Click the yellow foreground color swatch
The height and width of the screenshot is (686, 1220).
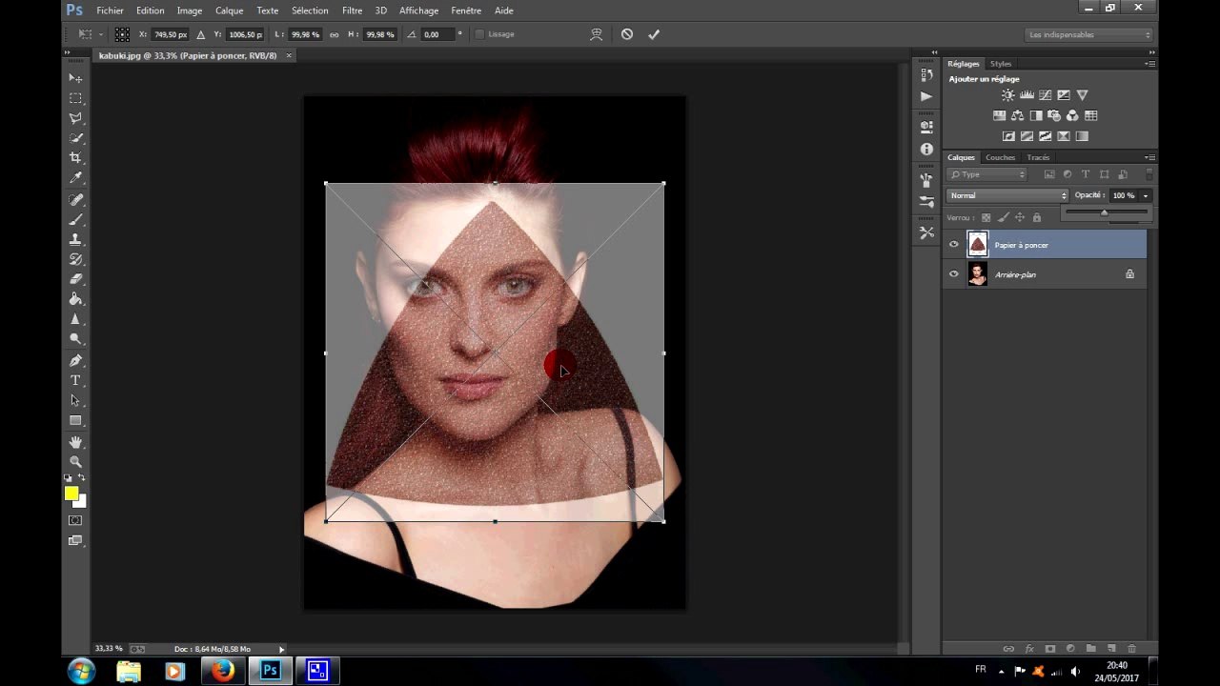point(71,493)
